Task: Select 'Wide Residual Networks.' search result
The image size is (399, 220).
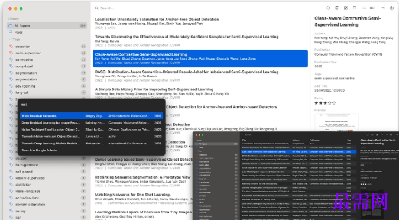Action: tap(92, 115)
